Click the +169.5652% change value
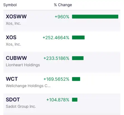 [x=56, y=79]
